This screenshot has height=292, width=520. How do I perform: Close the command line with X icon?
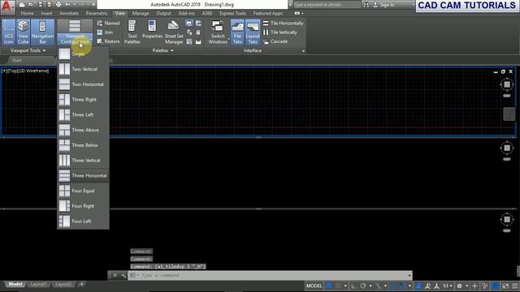click(115, 276)
